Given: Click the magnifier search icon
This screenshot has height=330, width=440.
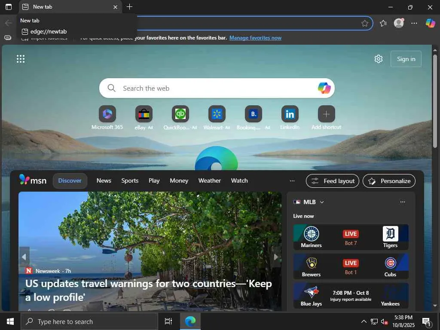Looking at the screenshot, I should 111,88.
